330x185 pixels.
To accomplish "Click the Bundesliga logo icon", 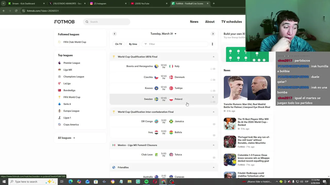I will (60, 90).
